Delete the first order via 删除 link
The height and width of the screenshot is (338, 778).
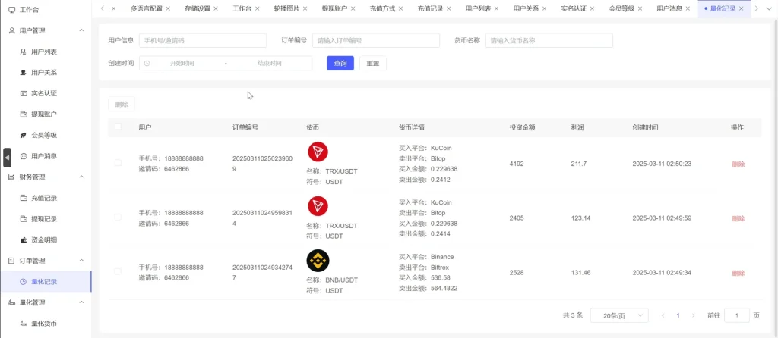(x=738, y=164)
